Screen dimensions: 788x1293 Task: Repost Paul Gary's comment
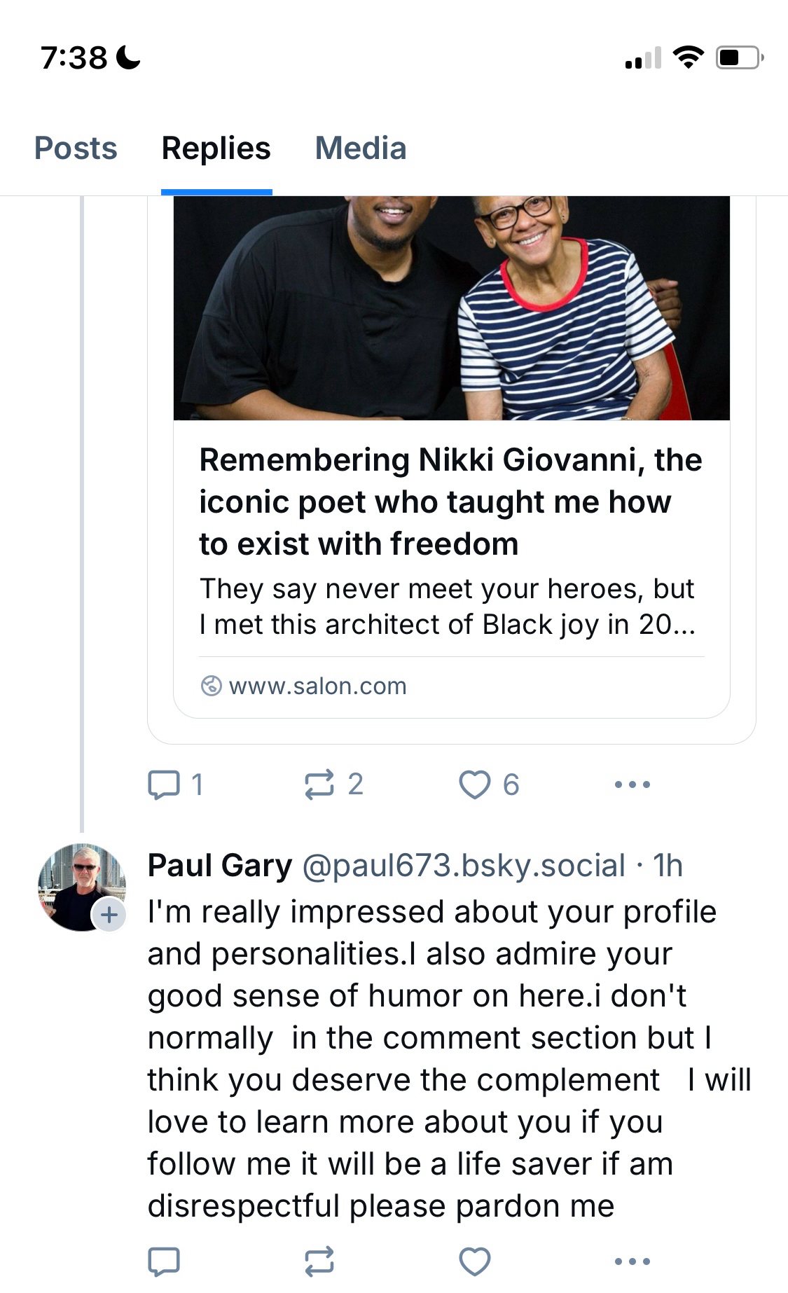(x=319, y=1261)
